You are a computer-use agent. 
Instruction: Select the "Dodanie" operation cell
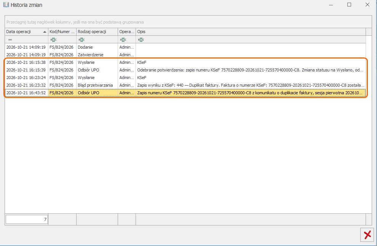pyautogui.click(x=97, y=47)
